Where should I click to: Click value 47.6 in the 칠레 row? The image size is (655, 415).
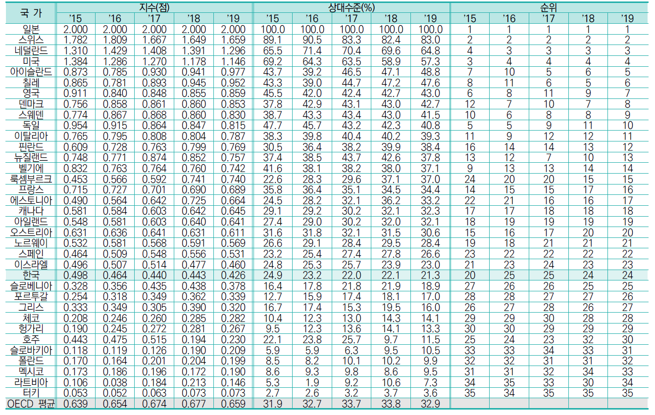[x=430, y=83]
